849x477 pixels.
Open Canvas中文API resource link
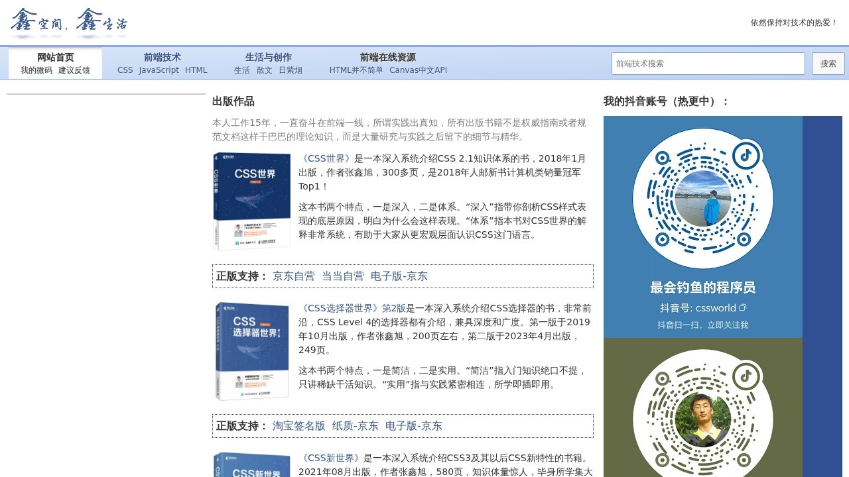tap(418, 70)
